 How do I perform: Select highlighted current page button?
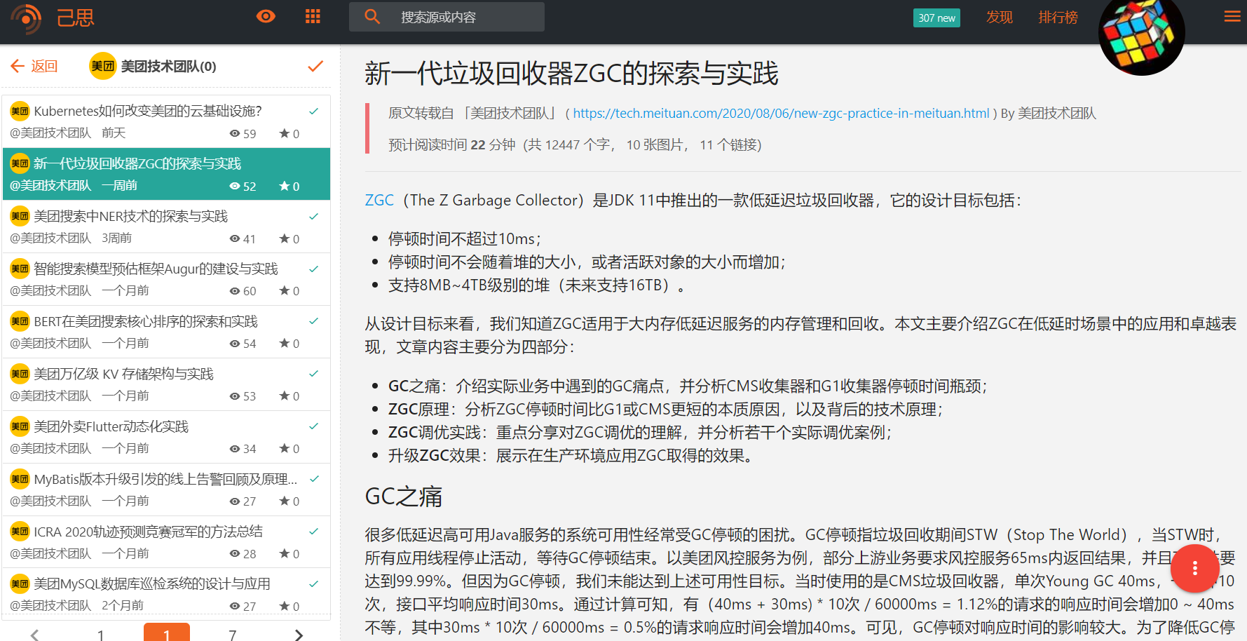click(167, 633)
